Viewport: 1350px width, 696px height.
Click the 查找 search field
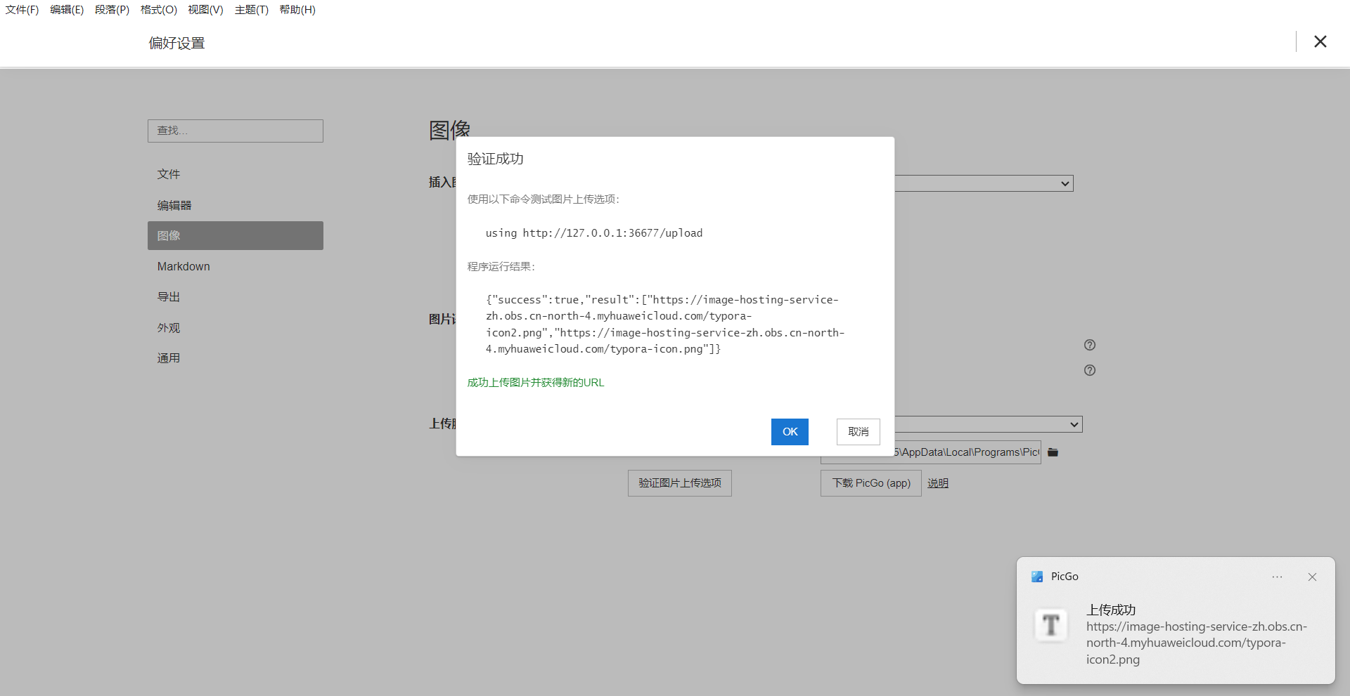(x=236, y=131)
